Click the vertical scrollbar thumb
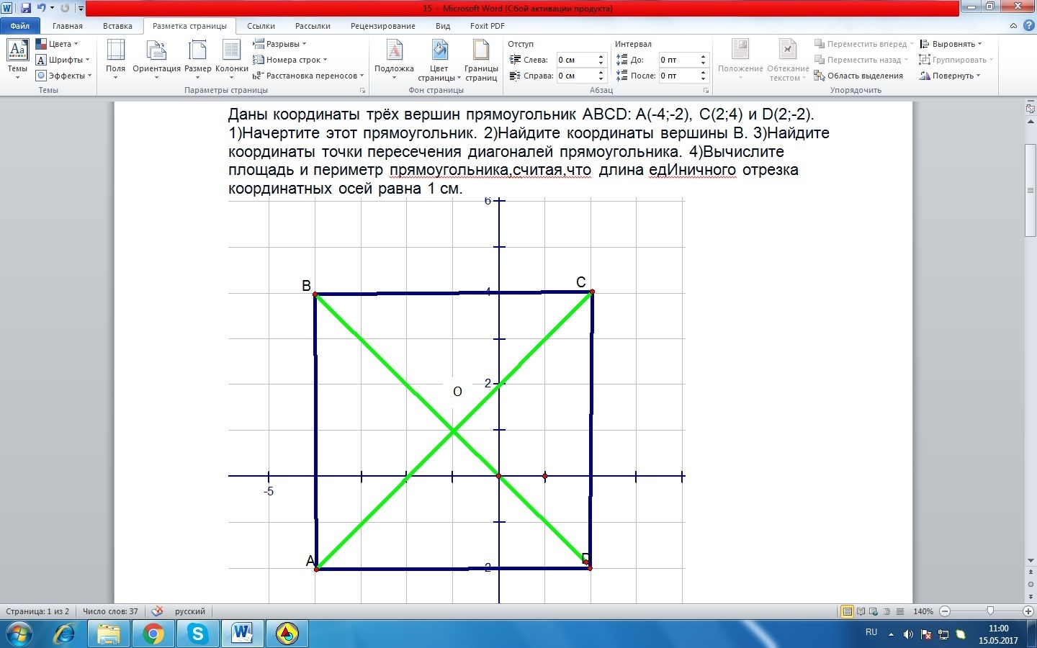Image resolution: width=1037 pixels, height=648 pixels. 1031,190
